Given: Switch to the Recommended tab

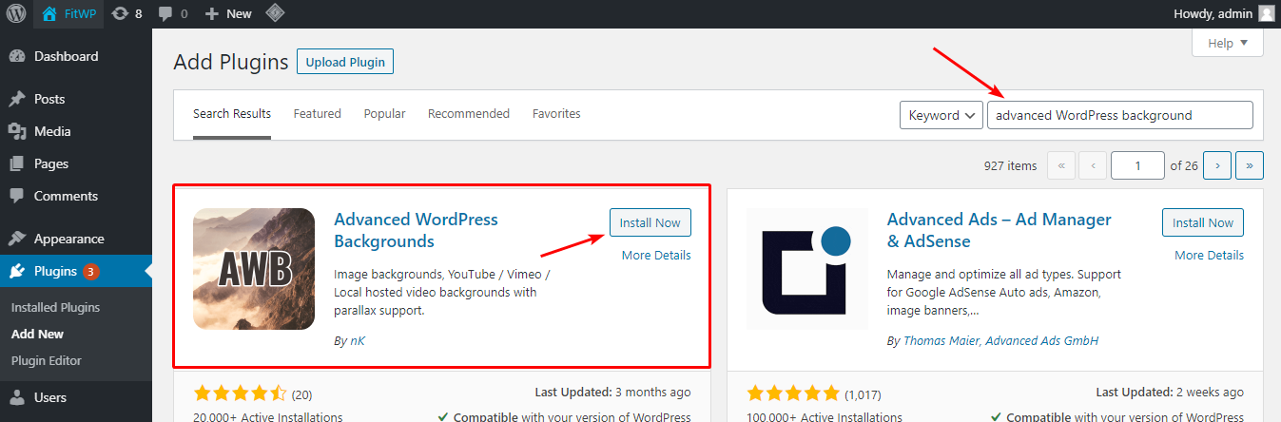Looking at the screenshot, I should (x=469, y=113).
